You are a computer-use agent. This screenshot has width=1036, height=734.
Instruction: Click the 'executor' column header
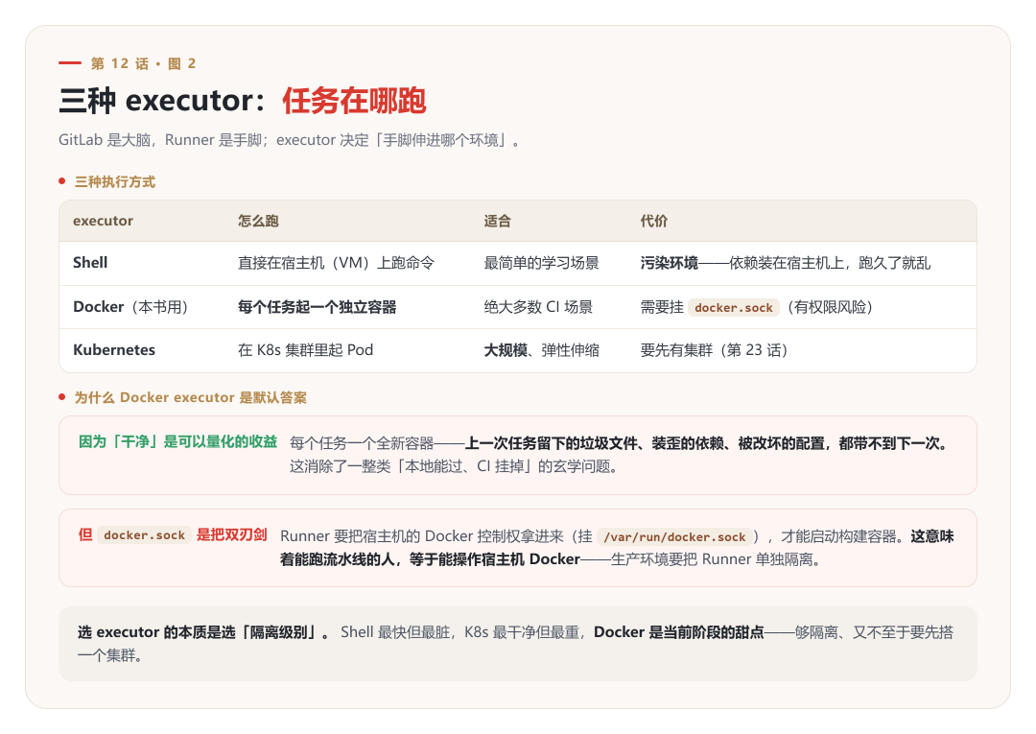tap(103, 221)
